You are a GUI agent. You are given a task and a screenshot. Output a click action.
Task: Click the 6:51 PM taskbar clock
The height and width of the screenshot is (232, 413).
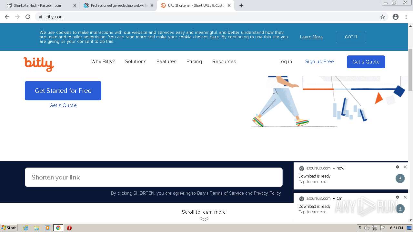pos(397,228)
